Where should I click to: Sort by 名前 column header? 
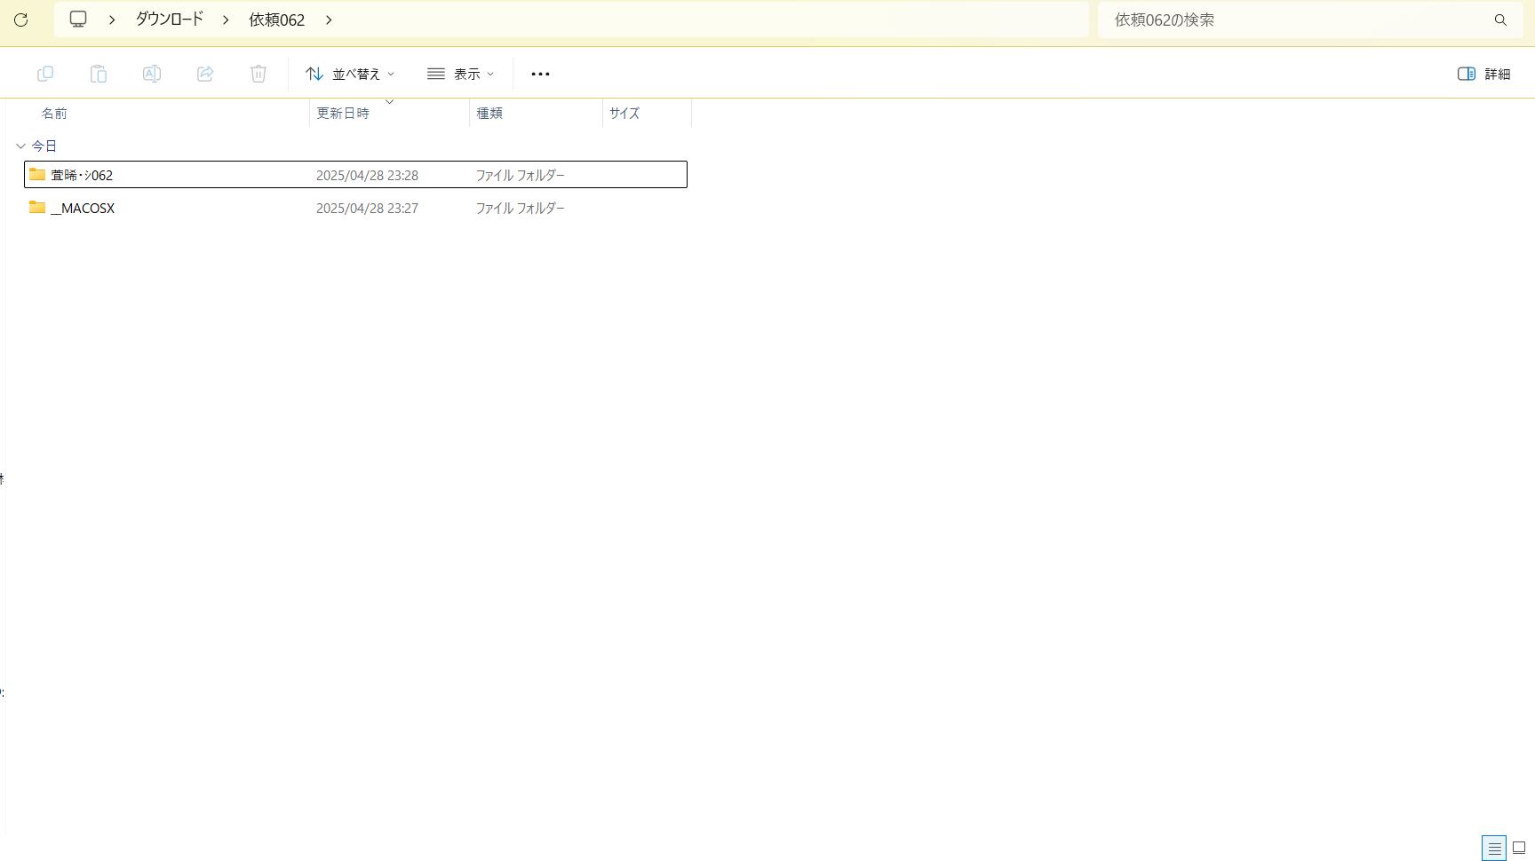point(54,114)
